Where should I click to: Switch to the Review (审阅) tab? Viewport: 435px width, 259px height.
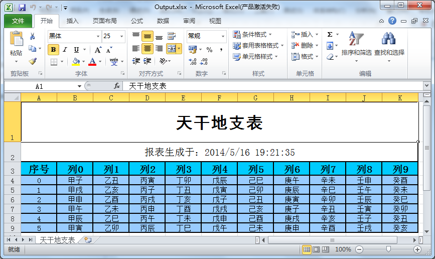coord(189,21)
